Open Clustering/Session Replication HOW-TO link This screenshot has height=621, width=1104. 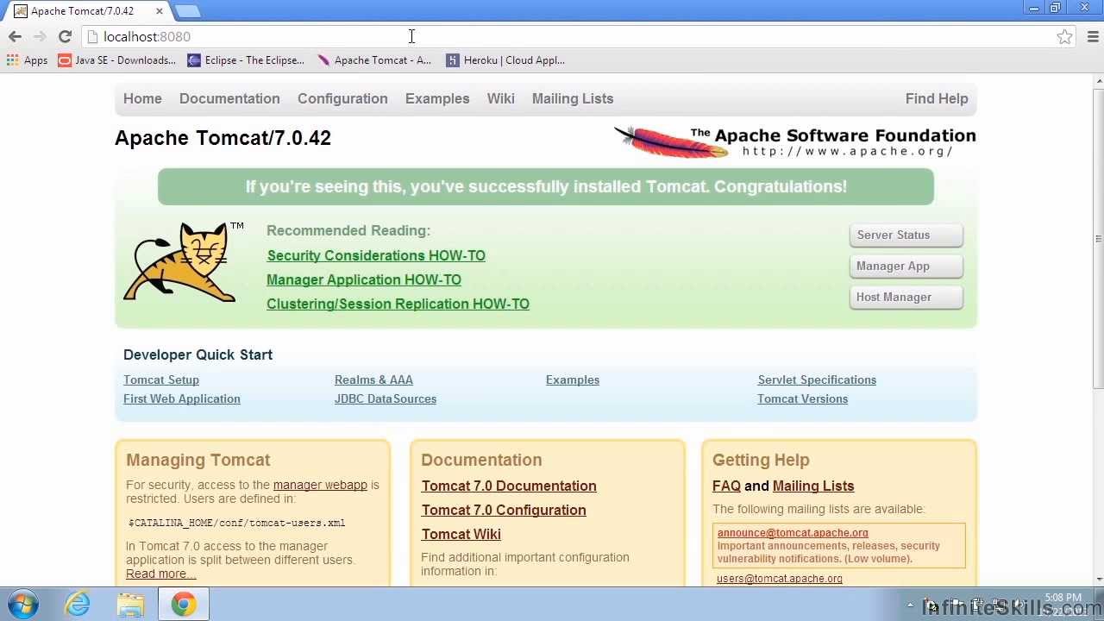[x=398, y=304]
